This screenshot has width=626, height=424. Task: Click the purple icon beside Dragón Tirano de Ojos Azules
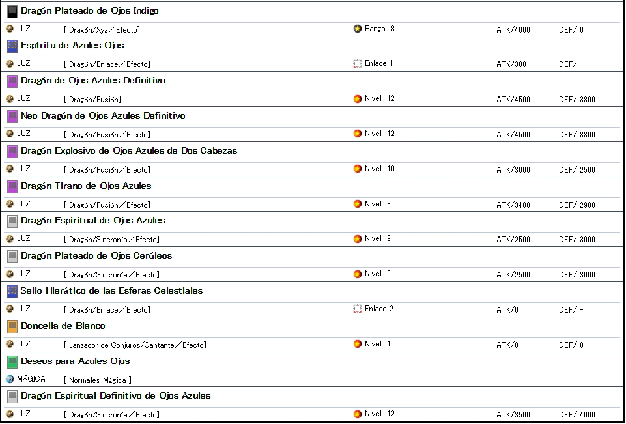(12, 186)
